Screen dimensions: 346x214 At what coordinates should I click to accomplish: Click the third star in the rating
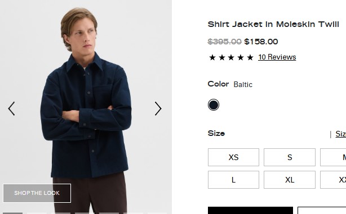[231, 57]
